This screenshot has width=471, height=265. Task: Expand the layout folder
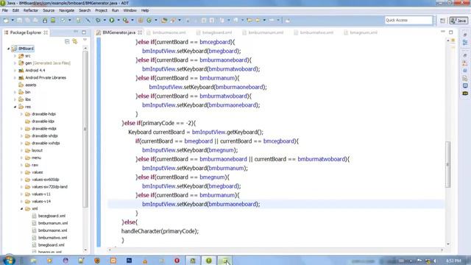(x=21, y=150)
